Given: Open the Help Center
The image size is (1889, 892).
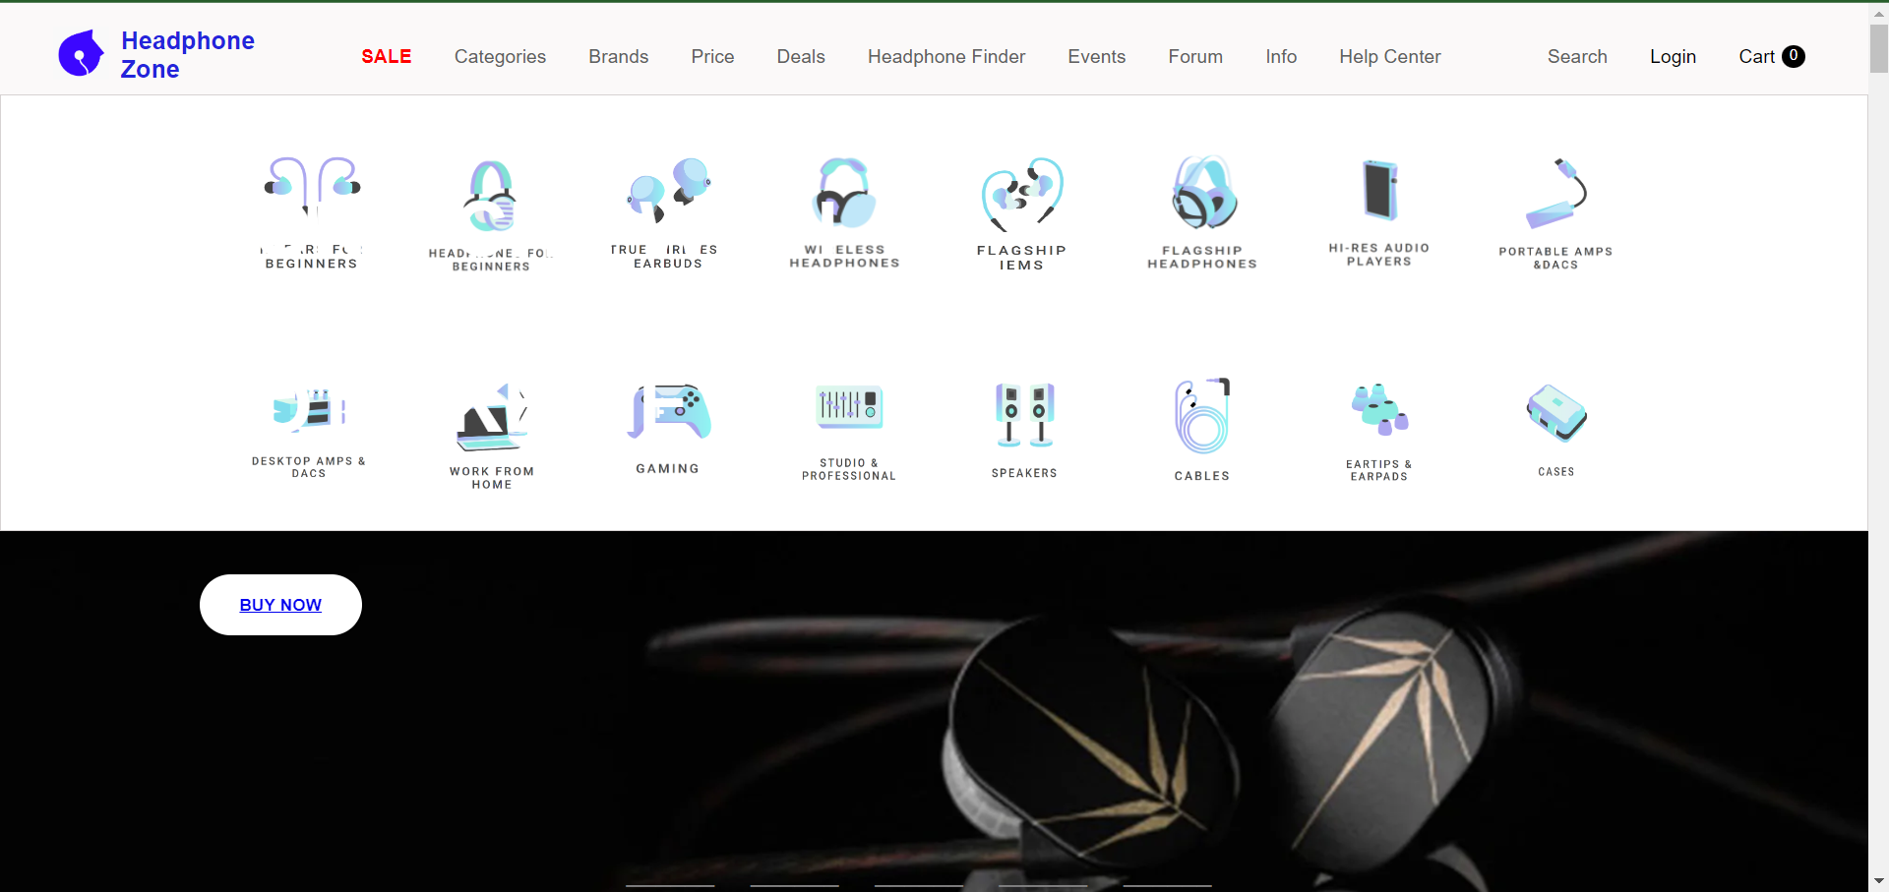Looking at the screenshot, I should (x=1389, y=57).
